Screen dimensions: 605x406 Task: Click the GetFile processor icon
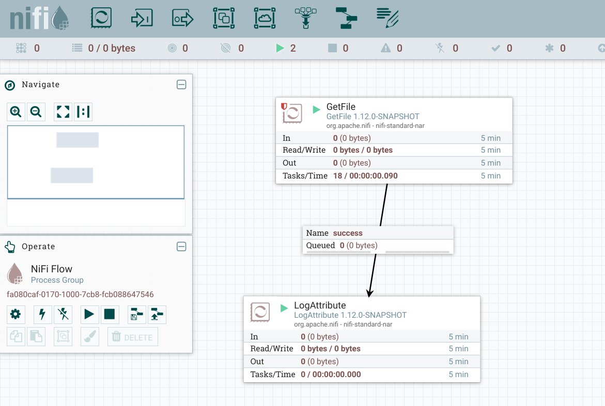tap(292, 113)
